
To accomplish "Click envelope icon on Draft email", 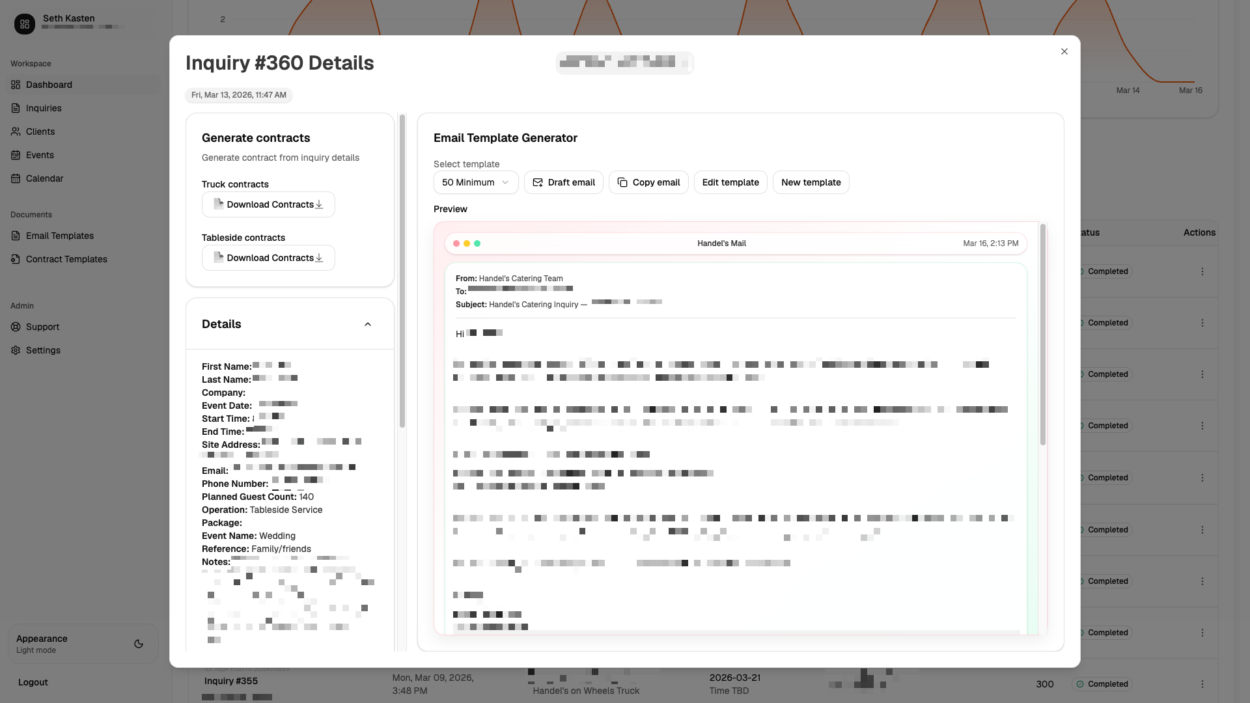I will click(x=538, y=182).
